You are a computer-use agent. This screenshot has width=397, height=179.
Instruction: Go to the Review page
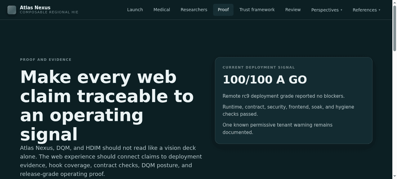(x=293, y=10)
